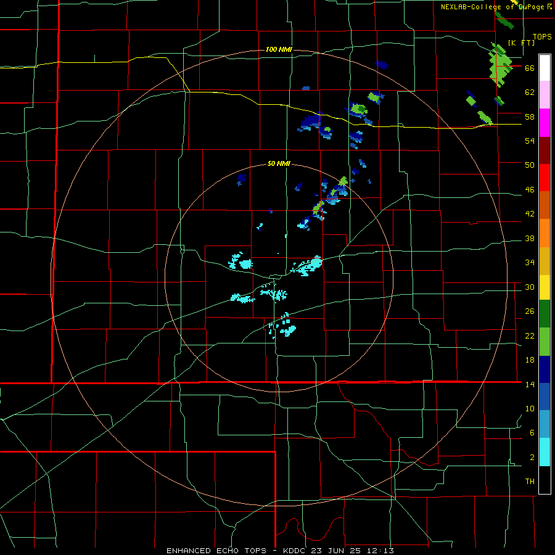Click the black TH threshold legend swatch
Image resolution: width=555 pixels, height=555 pixels.
pos(545,480)
